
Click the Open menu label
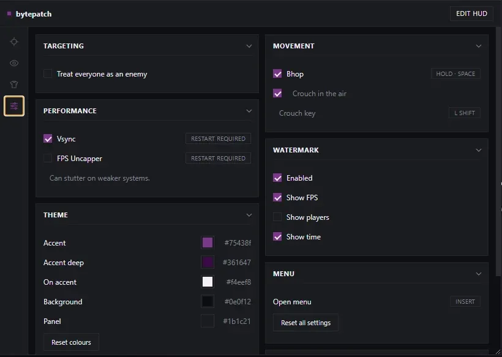tap(292, 302)
